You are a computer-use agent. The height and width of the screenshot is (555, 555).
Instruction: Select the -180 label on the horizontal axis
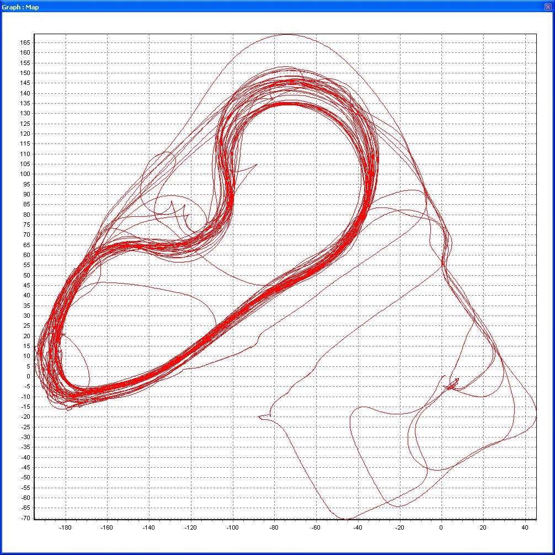(65, 527)
